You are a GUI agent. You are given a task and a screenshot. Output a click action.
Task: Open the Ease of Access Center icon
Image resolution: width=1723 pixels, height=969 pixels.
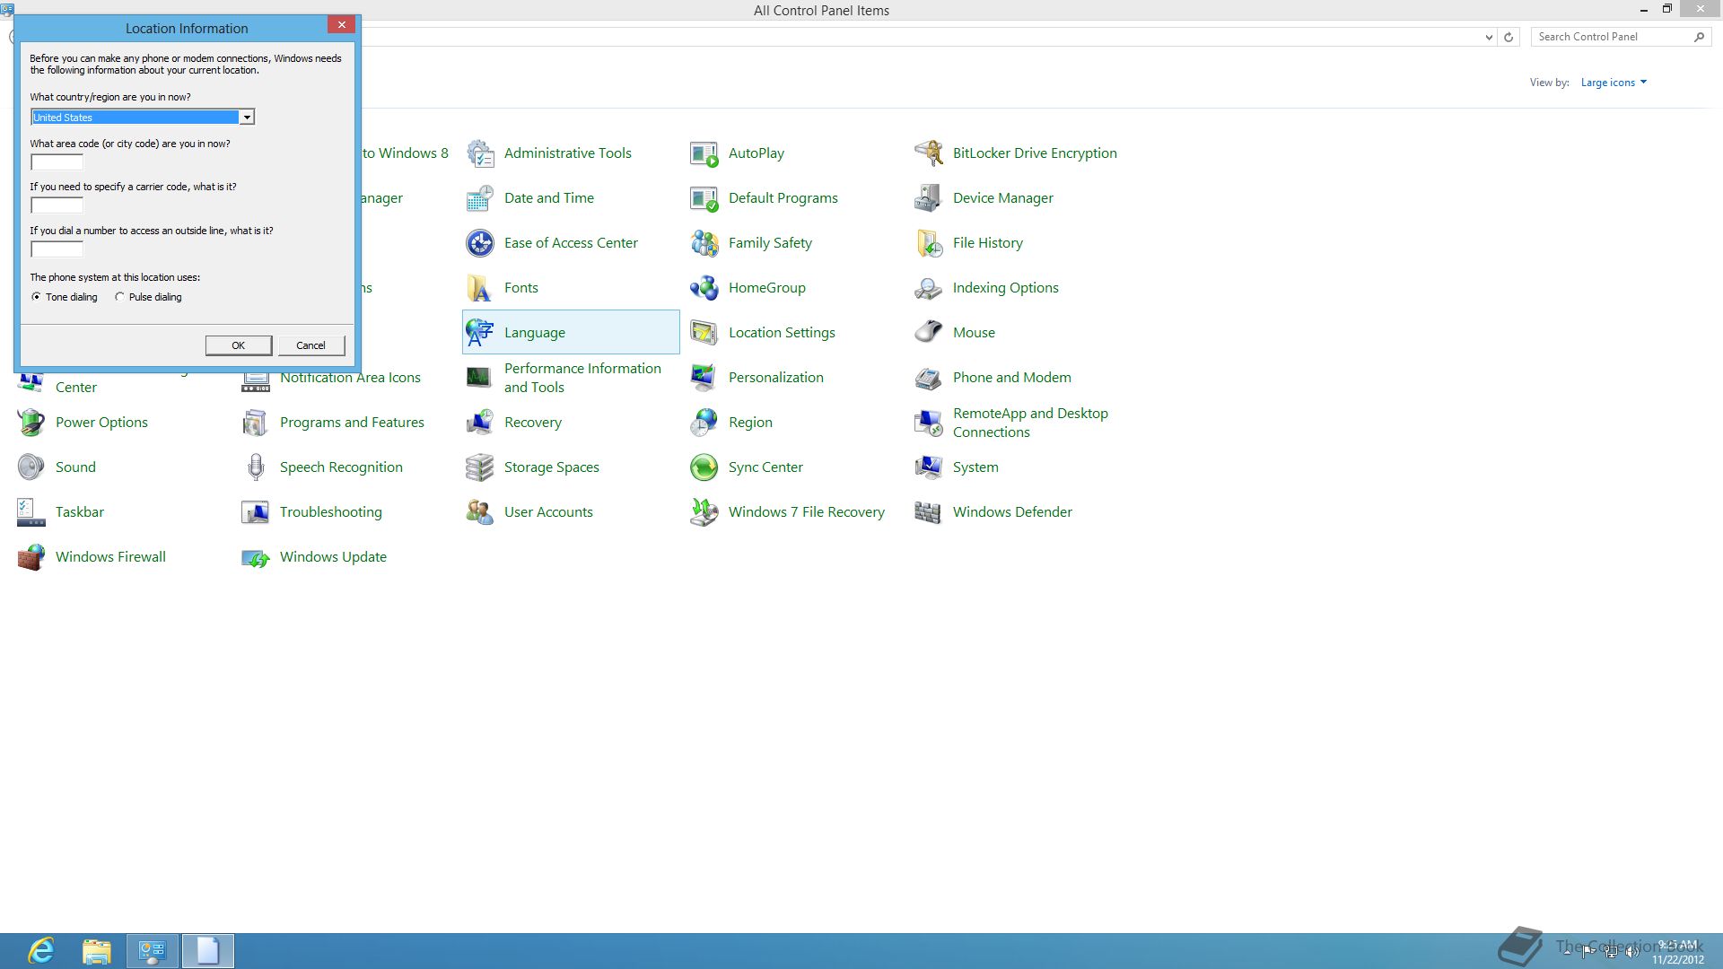[480, 243]
